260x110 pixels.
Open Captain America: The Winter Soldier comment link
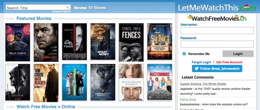point(203,84)
